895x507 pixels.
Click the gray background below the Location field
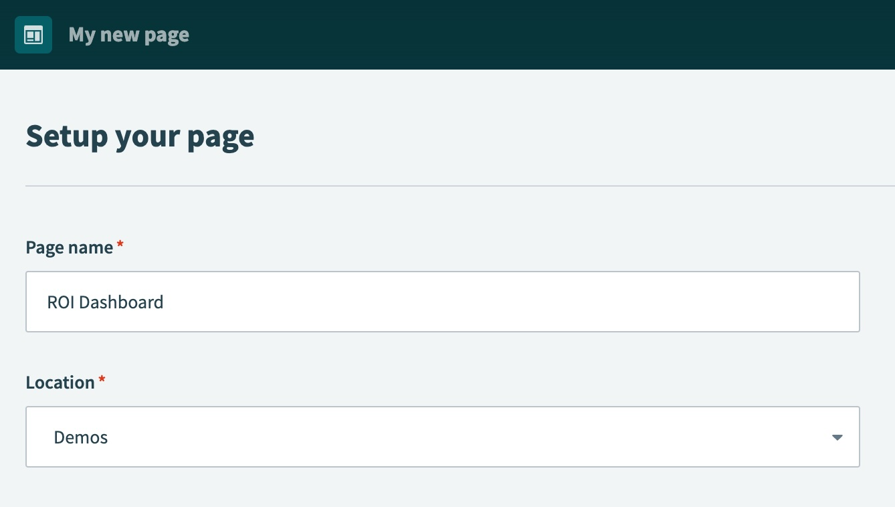click(x=441, y=488)
